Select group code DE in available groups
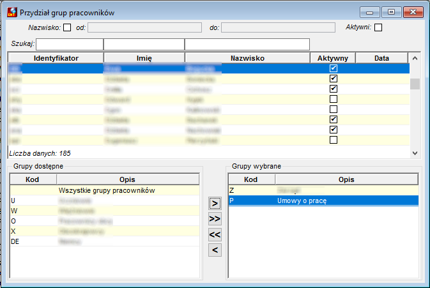 [105, 241]
